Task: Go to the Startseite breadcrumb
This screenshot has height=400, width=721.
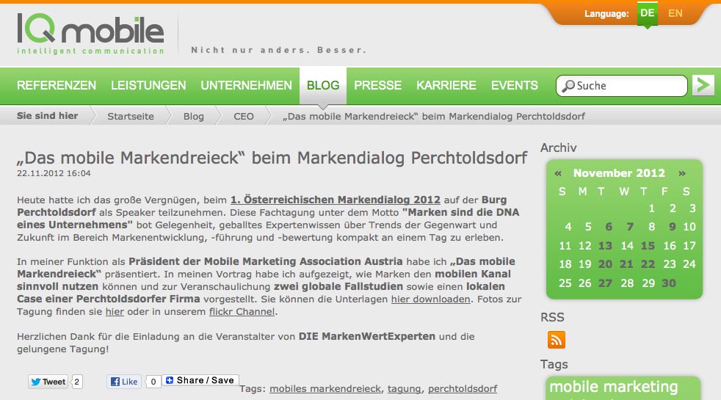Action: (131, 116)
